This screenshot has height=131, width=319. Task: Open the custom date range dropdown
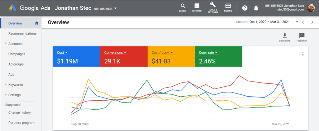[297, 22]
